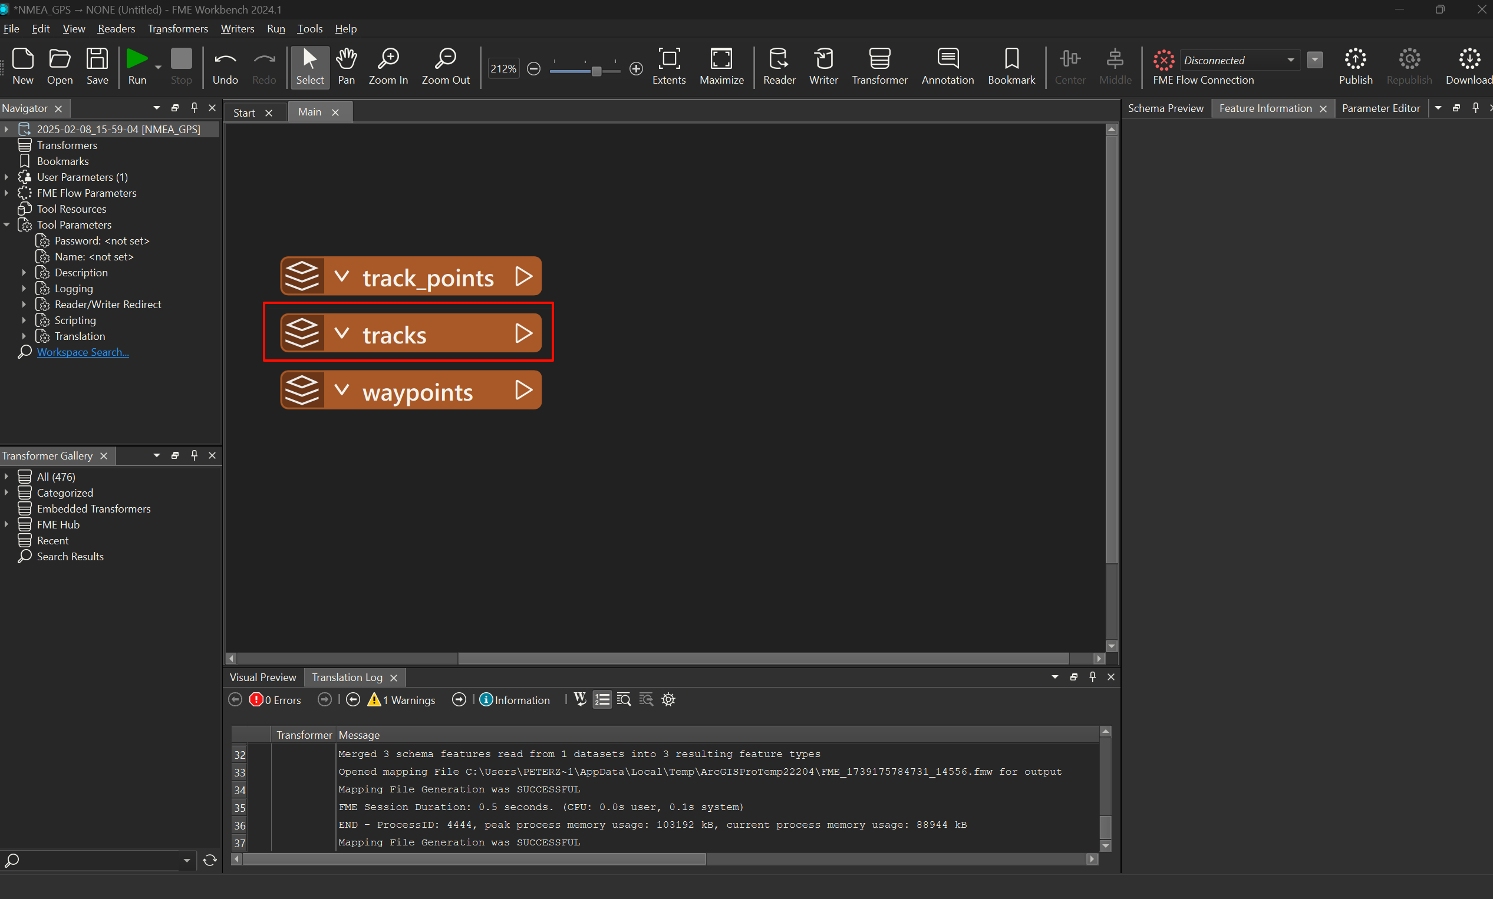Open the File menu
Screen dimensions: 1493x899
pyautogui.click(x=11, y=28)
